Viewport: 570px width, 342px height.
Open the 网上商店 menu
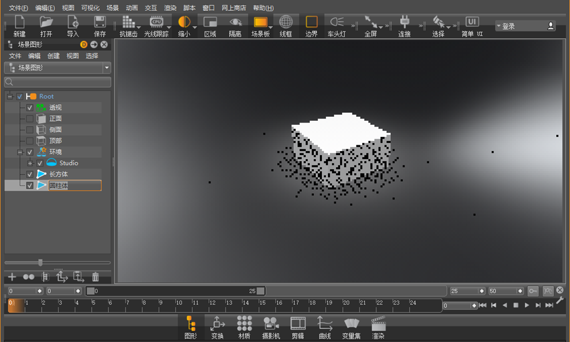(233, 7)
